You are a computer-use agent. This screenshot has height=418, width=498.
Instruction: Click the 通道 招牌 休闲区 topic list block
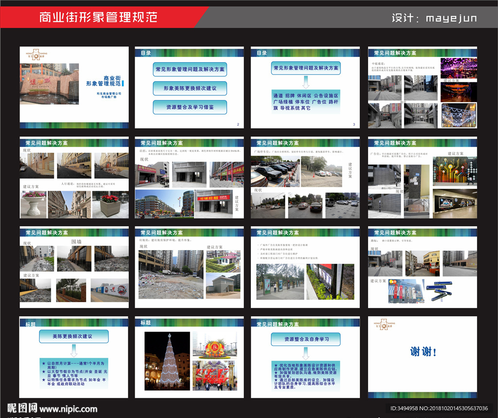point(306,102)
